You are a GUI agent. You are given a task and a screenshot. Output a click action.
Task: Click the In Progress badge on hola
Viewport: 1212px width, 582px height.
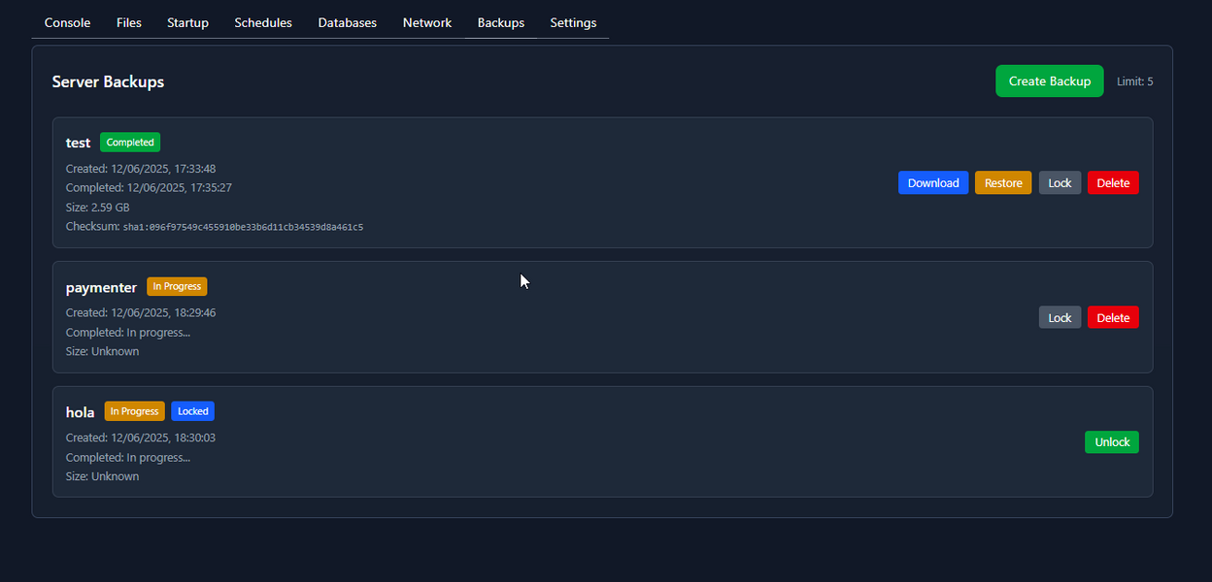click(135, 411)
